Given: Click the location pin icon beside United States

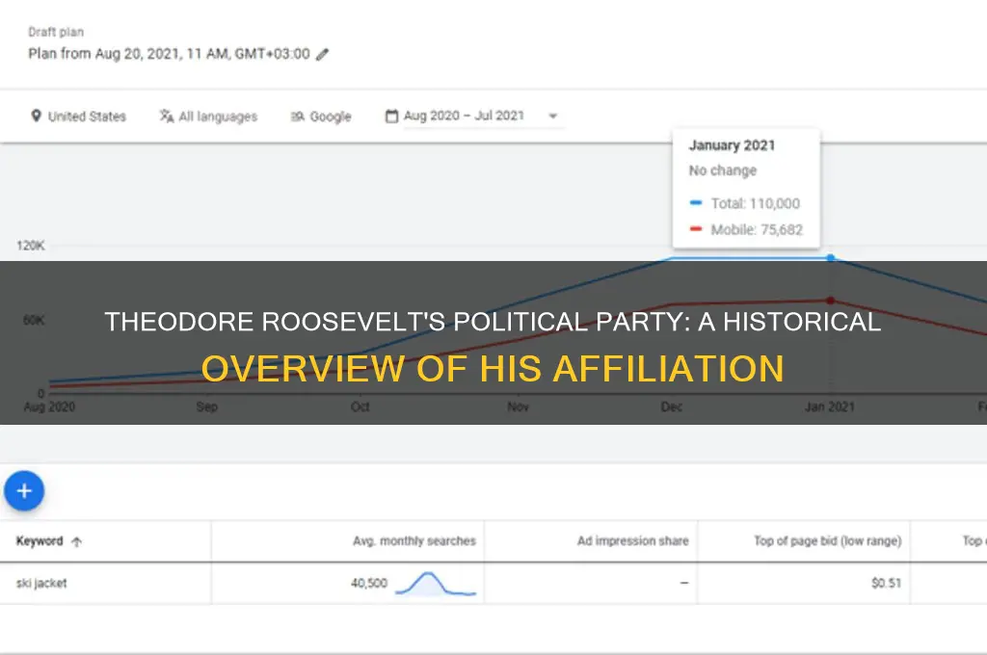Looking at the screenshot, I should pyautogui.click(x=37, y=116).
